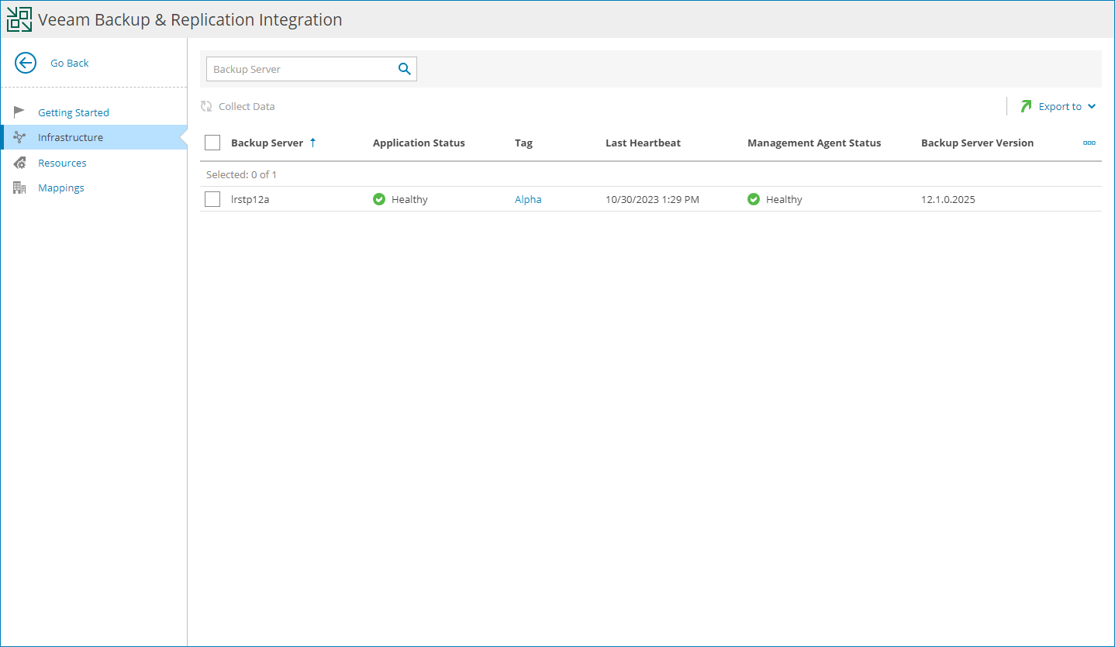Click the Veeam logo icon in header
Screen dimensions: 1115x647
[19, 19]
